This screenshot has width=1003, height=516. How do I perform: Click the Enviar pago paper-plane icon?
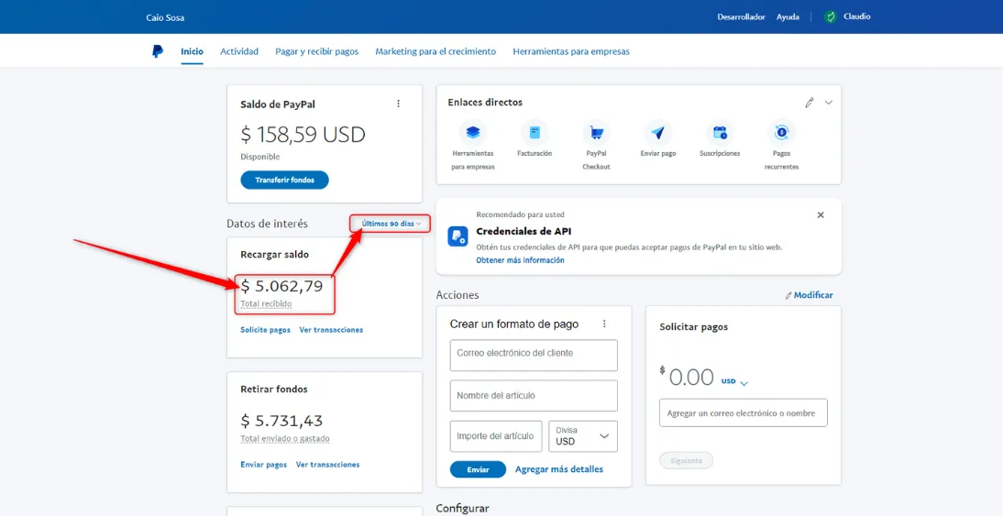coord(657,132)
